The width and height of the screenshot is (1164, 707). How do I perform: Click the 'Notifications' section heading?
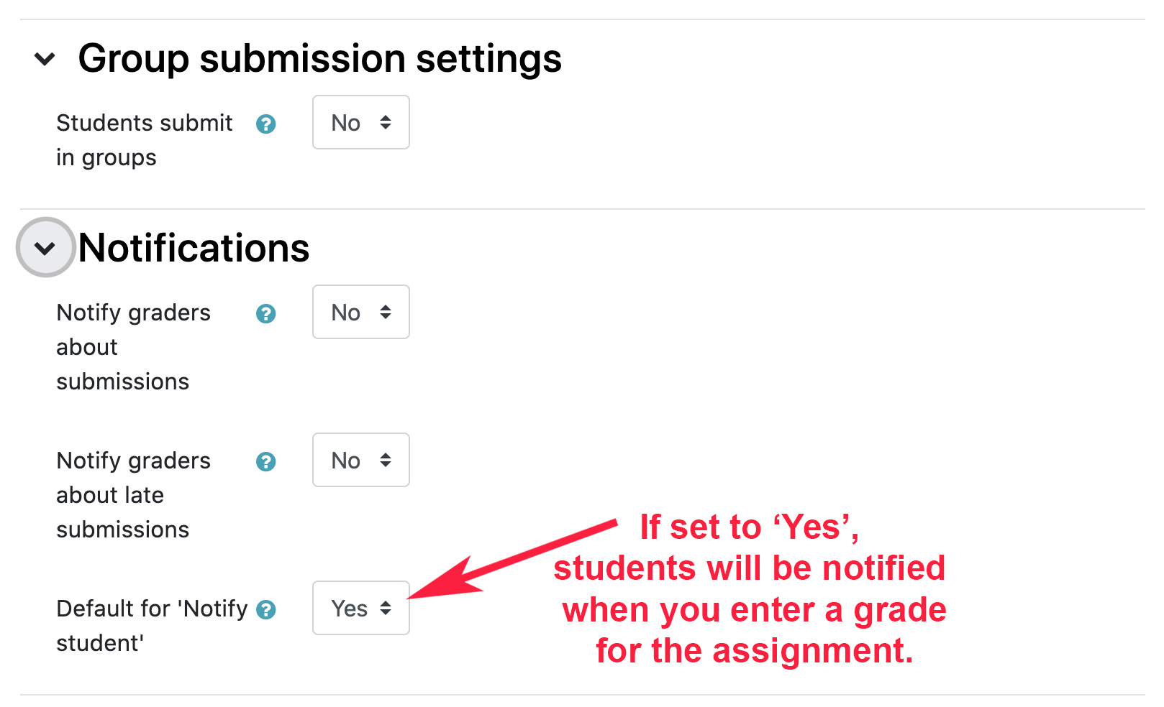[194, 248]
